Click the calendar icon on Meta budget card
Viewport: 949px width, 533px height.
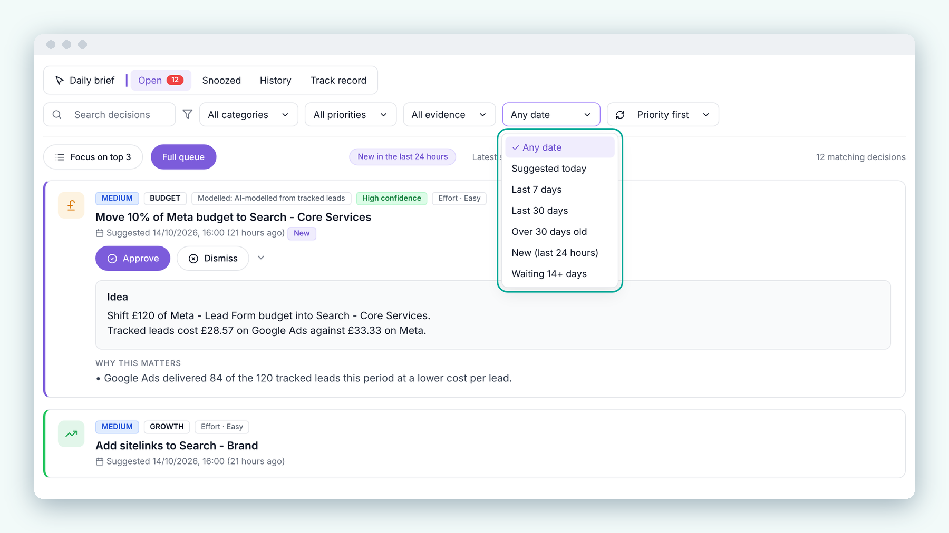tap(100, 233)
